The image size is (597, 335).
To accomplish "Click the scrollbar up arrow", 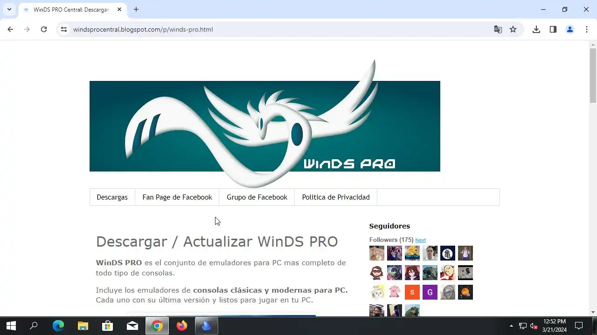I will (x=593, y=45).
